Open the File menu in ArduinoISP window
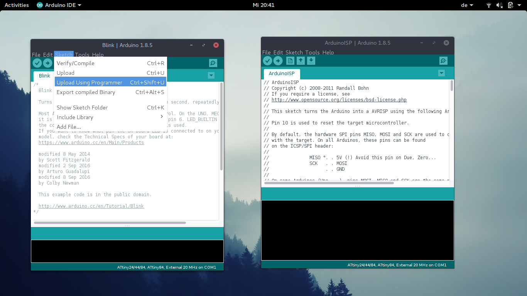The height and width of the screenshot is (296, 527). (x=267, y=52)
